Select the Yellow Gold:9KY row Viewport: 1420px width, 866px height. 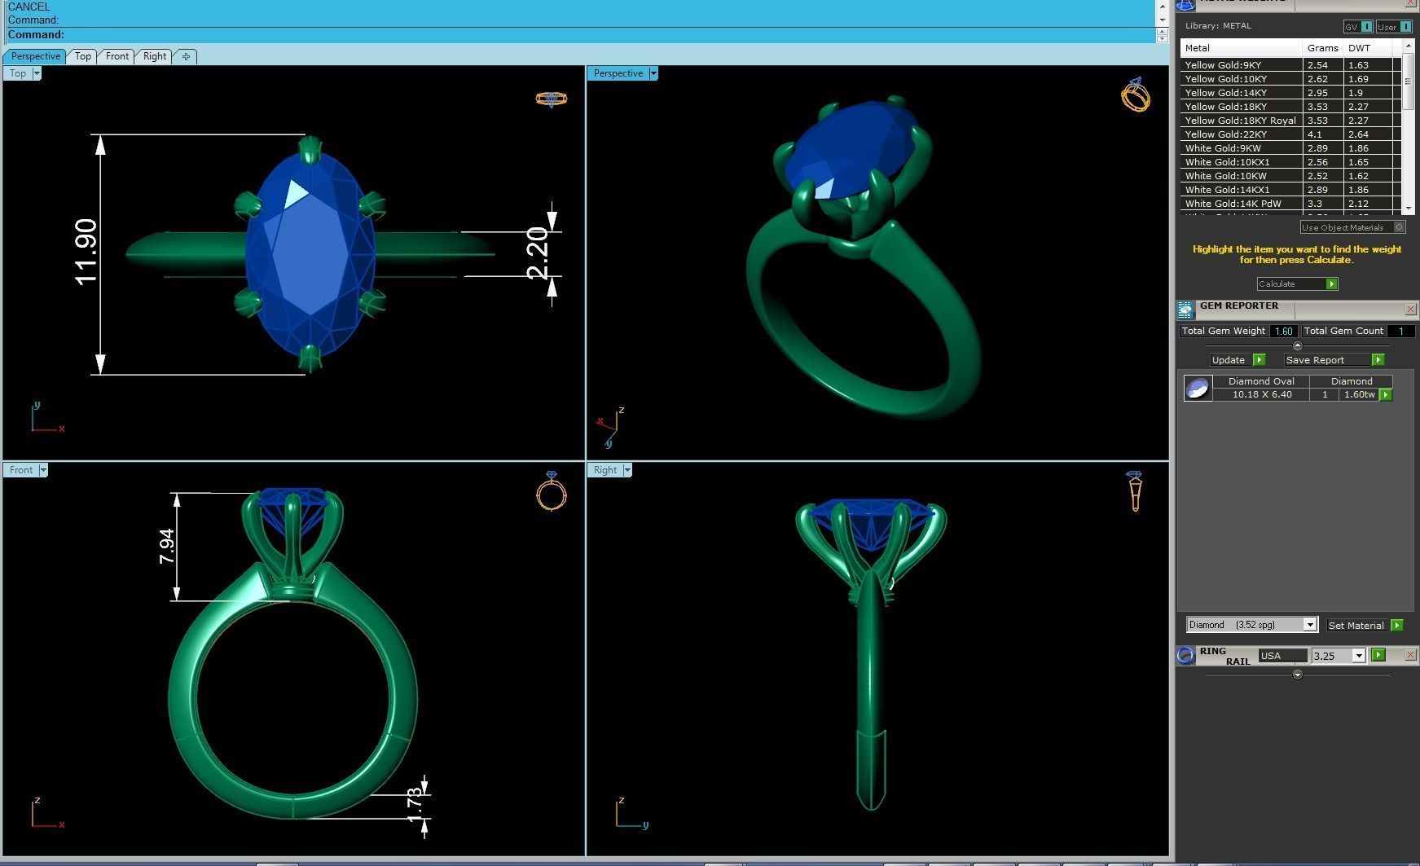click(x=1291, y=65)
